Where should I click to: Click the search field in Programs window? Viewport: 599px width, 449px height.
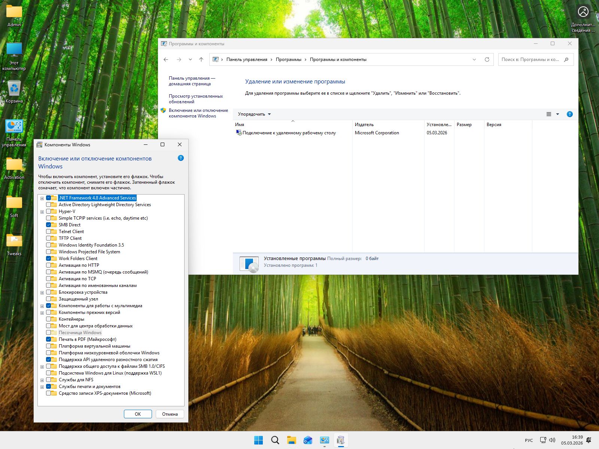pos(531,59)
